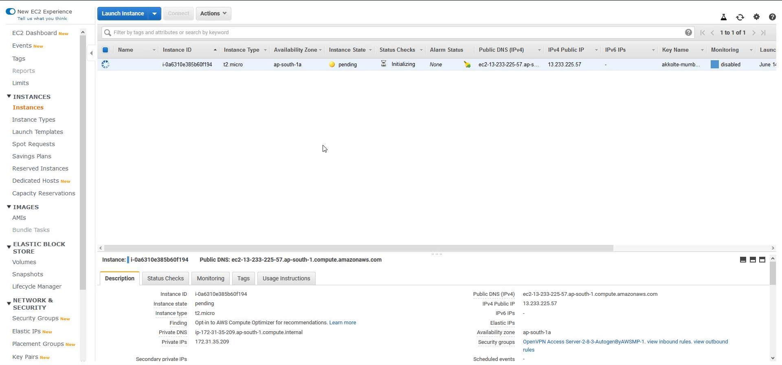The image size is (782, 365).
Task: Open EC2 Dashboard in sidebar
Action: tap(35, 33)
